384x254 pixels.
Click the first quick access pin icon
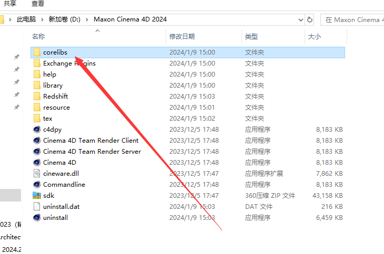click(x=17, y=57)
